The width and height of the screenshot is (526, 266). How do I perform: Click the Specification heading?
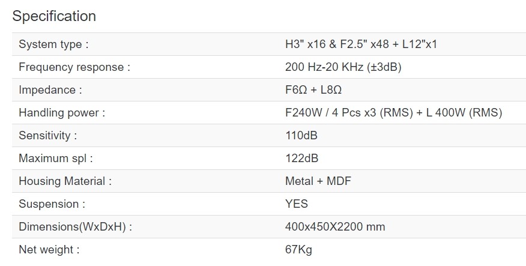click(x=54, y=16)
